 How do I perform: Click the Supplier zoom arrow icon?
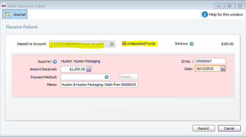(x=55, y=61)
